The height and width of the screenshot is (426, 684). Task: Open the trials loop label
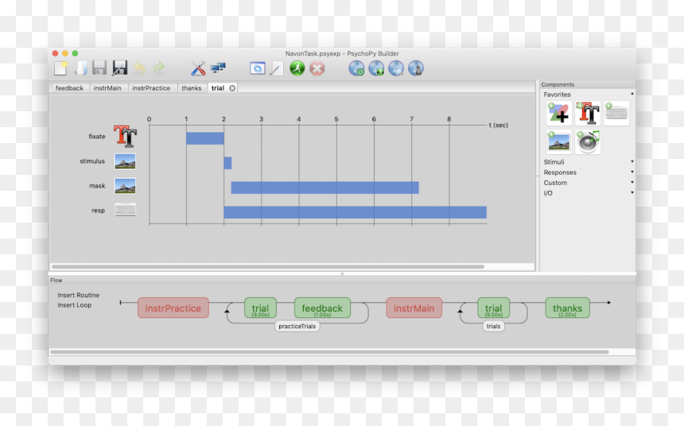coord(493,326)
